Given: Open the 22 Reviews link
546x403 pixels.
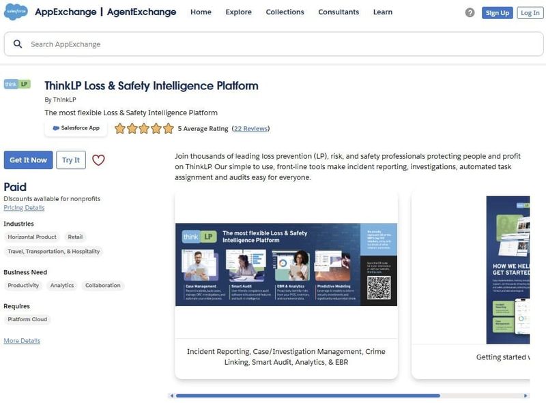Looking at the screenshot, I should coord(250,128).
